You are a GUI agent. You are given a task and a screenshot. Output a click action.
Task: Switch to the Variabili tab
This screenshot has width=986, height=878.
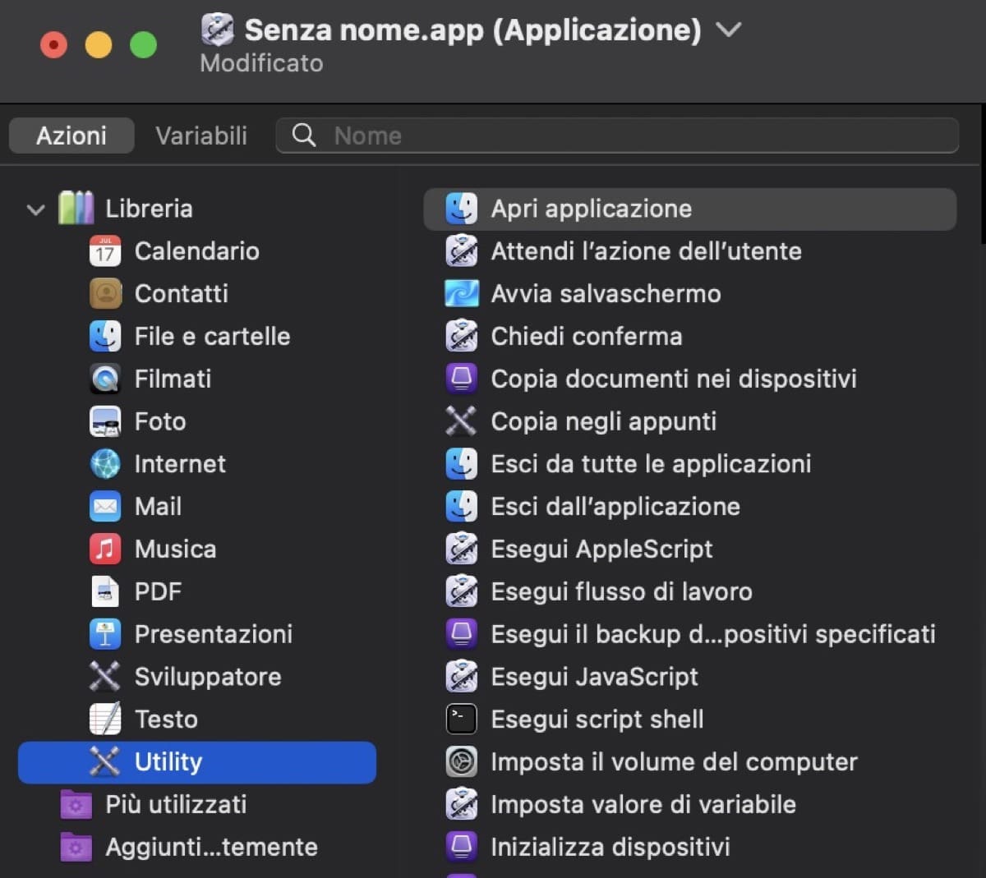click(200, 136)
